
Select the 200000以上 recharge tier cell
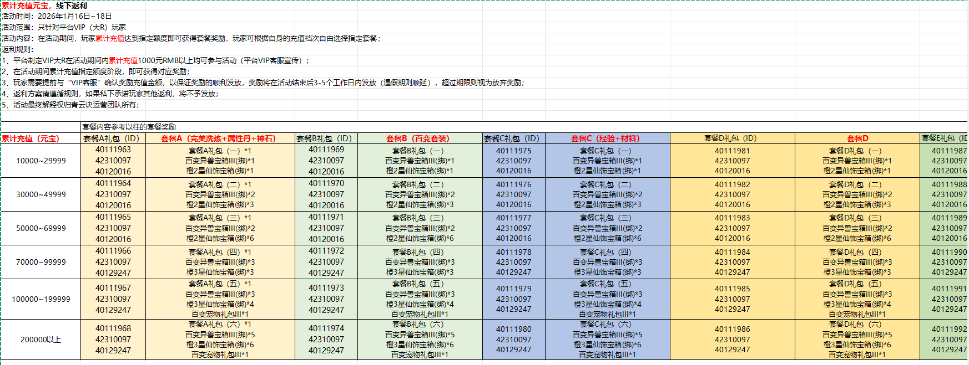(x=41, y=340)
